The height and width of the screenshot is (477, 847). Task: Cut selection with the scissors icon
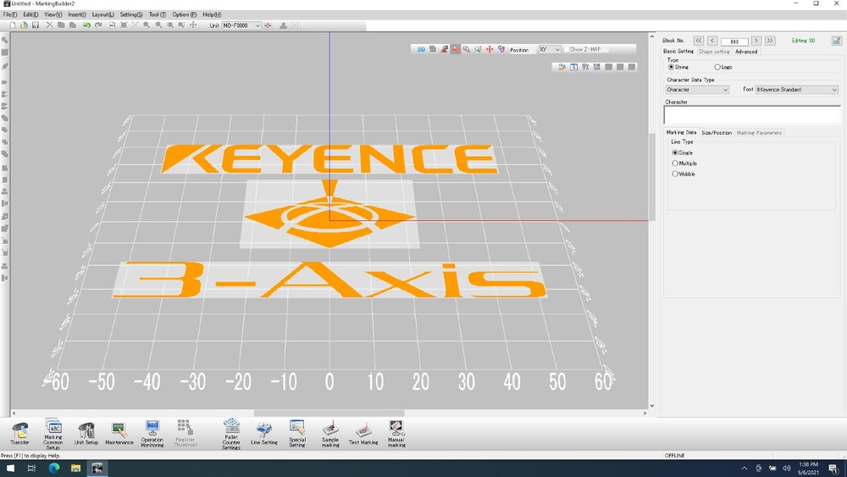(x=49, y=25)
